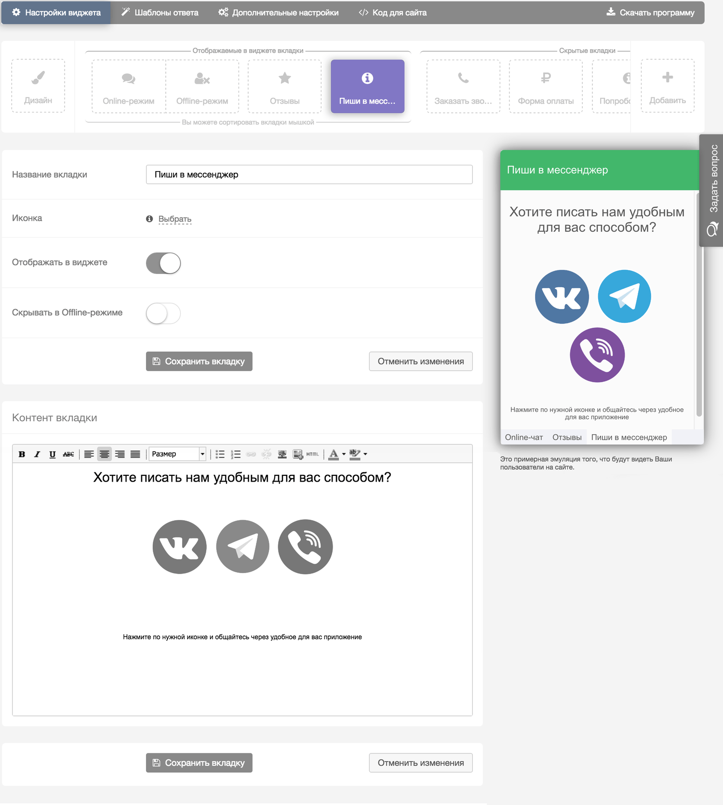Align text right in the editor
This screenshot has width=723, height=805.
coord(120,454)
